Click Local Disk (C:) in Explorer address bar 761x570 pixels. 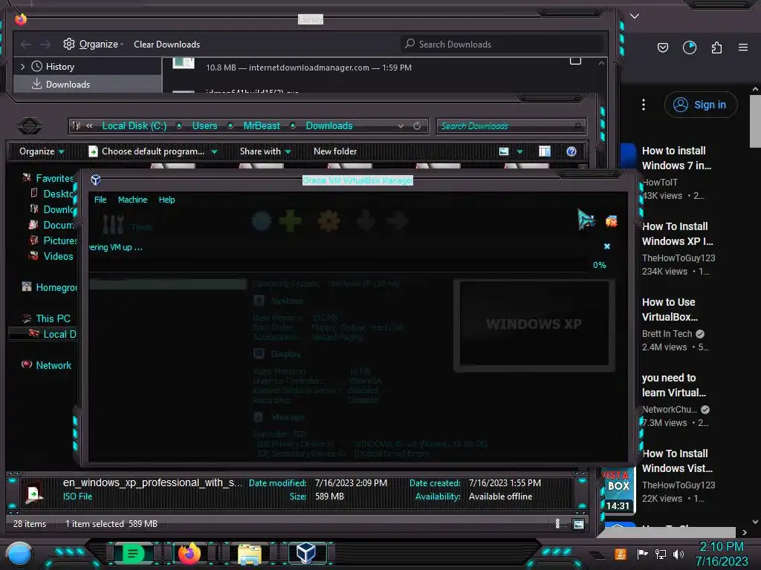pos(135,125)
